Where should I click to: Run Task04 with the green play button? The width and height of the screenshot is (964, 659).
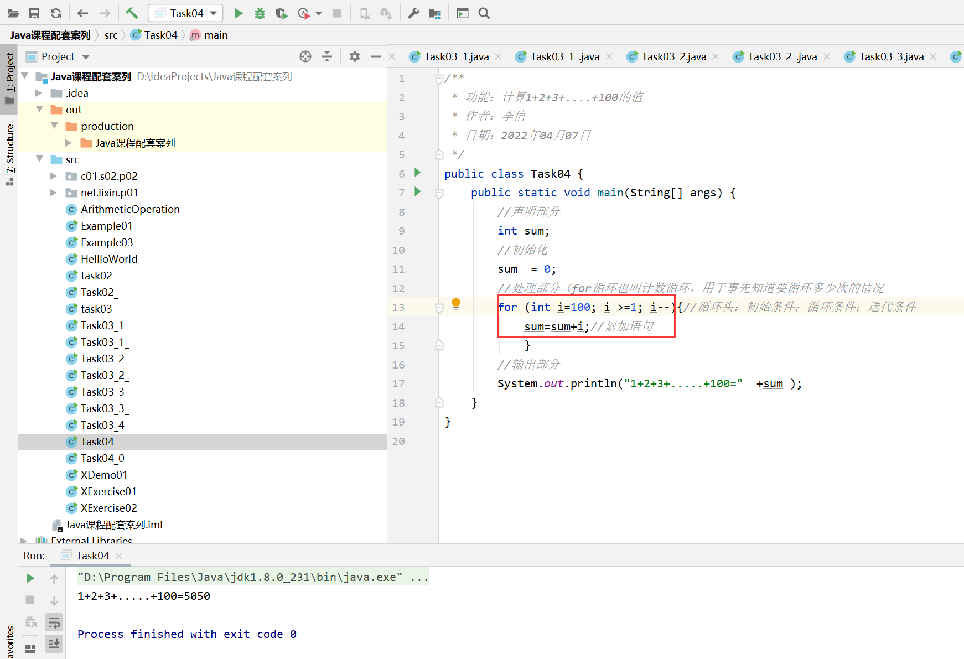pyautogui.click(x=239, y=13)
